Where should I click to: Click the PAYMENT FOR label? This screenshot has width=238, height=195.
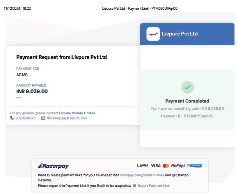28,69
